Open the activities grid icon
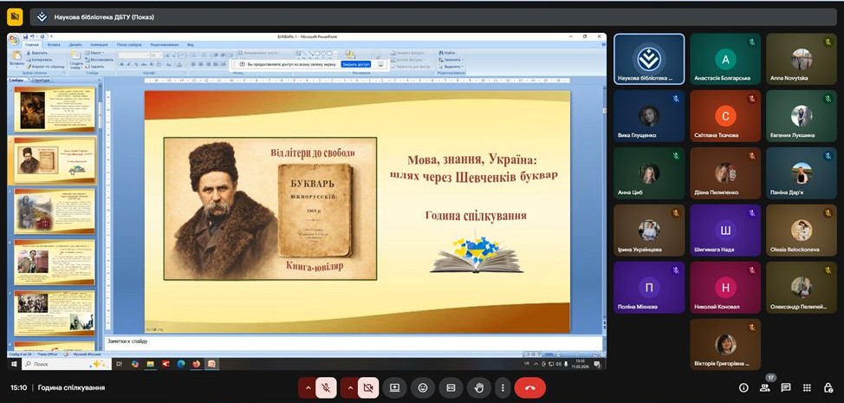 (807, 387)
